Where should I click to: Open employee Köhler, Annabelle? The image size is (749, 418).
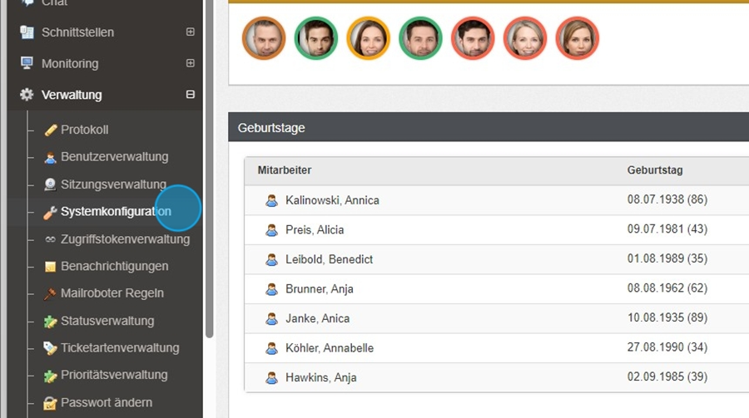(329, 348)
